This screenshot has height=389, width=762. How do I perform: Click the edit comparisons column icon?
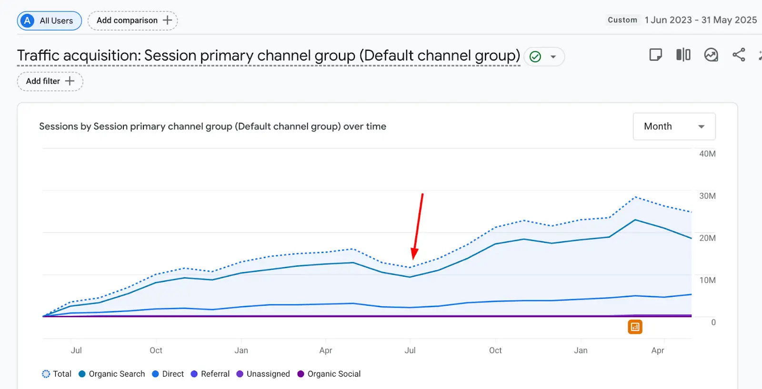683,55
